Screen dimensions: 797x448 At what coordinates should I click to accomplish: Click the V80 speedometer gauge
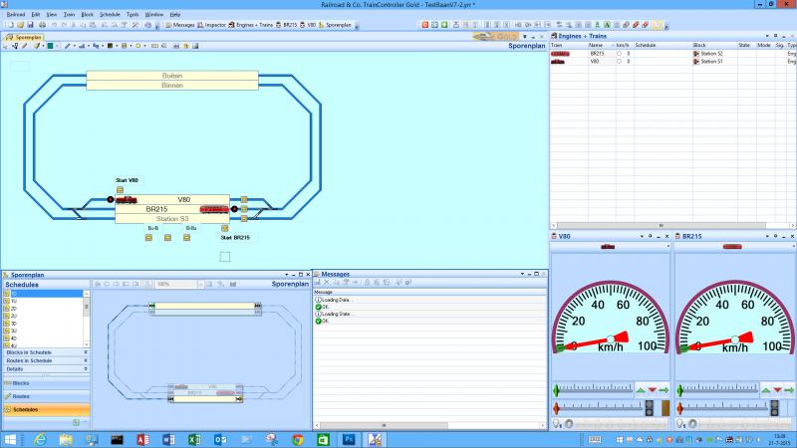pyautogui.click(x=611, y=318)
